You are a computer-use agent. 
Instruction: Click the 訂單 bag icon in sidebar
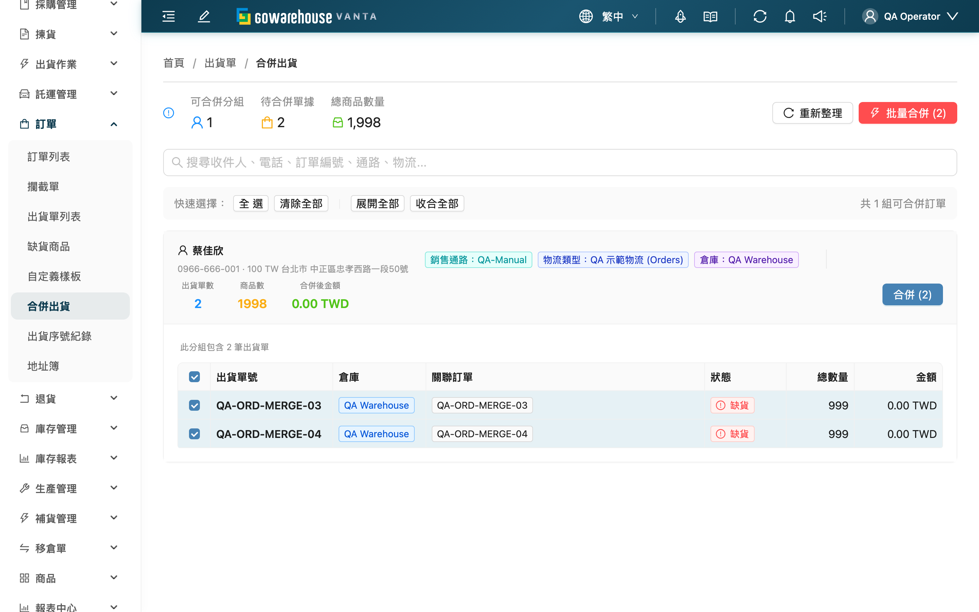point(24,123)
